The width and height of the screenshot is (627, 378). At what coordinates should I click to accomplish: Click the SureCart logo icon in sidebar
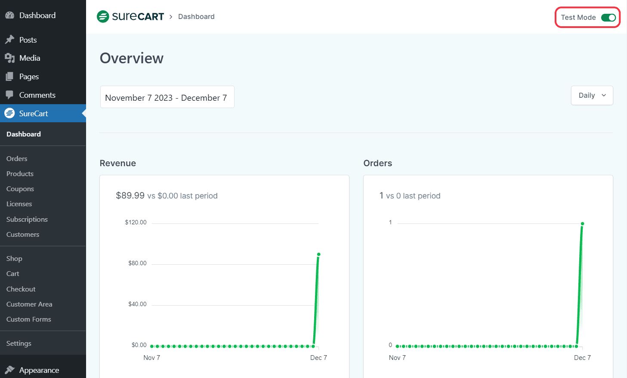point(9,113)
